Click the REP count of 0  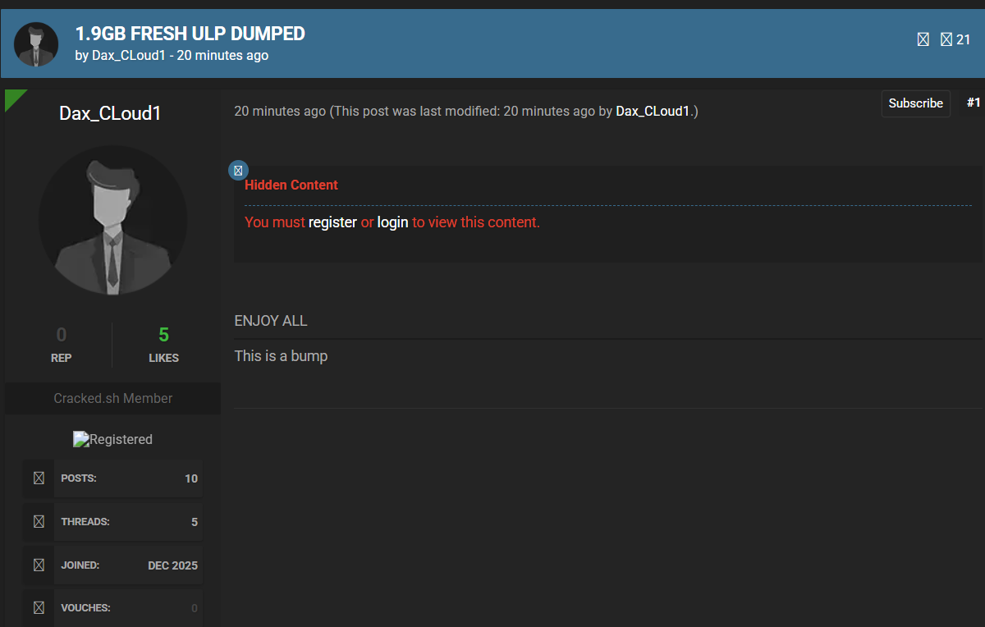pos(62,335)
